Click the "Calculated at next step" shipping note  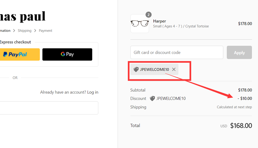(x=234, y=107)
